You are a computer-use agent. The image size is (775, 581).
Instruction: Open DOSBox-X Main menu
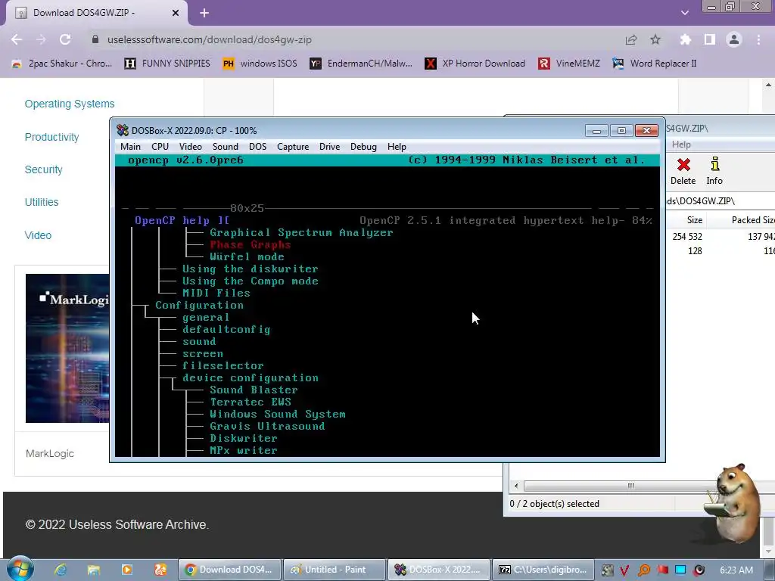pyautogui.click(x=130, y=147)
